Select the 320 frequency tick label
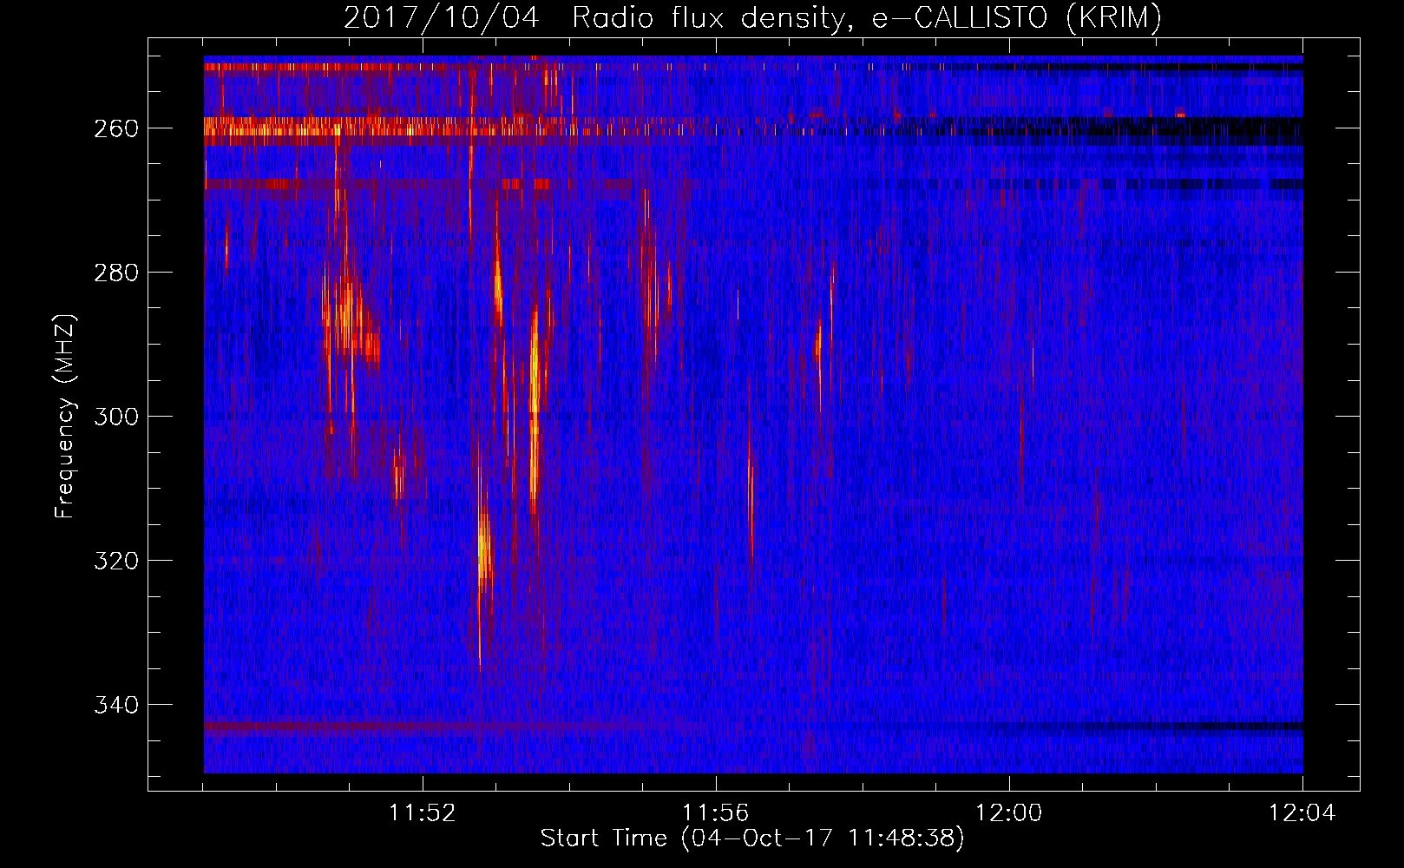The height and width of the screenshot is (868, 1404). coord(115,561)
